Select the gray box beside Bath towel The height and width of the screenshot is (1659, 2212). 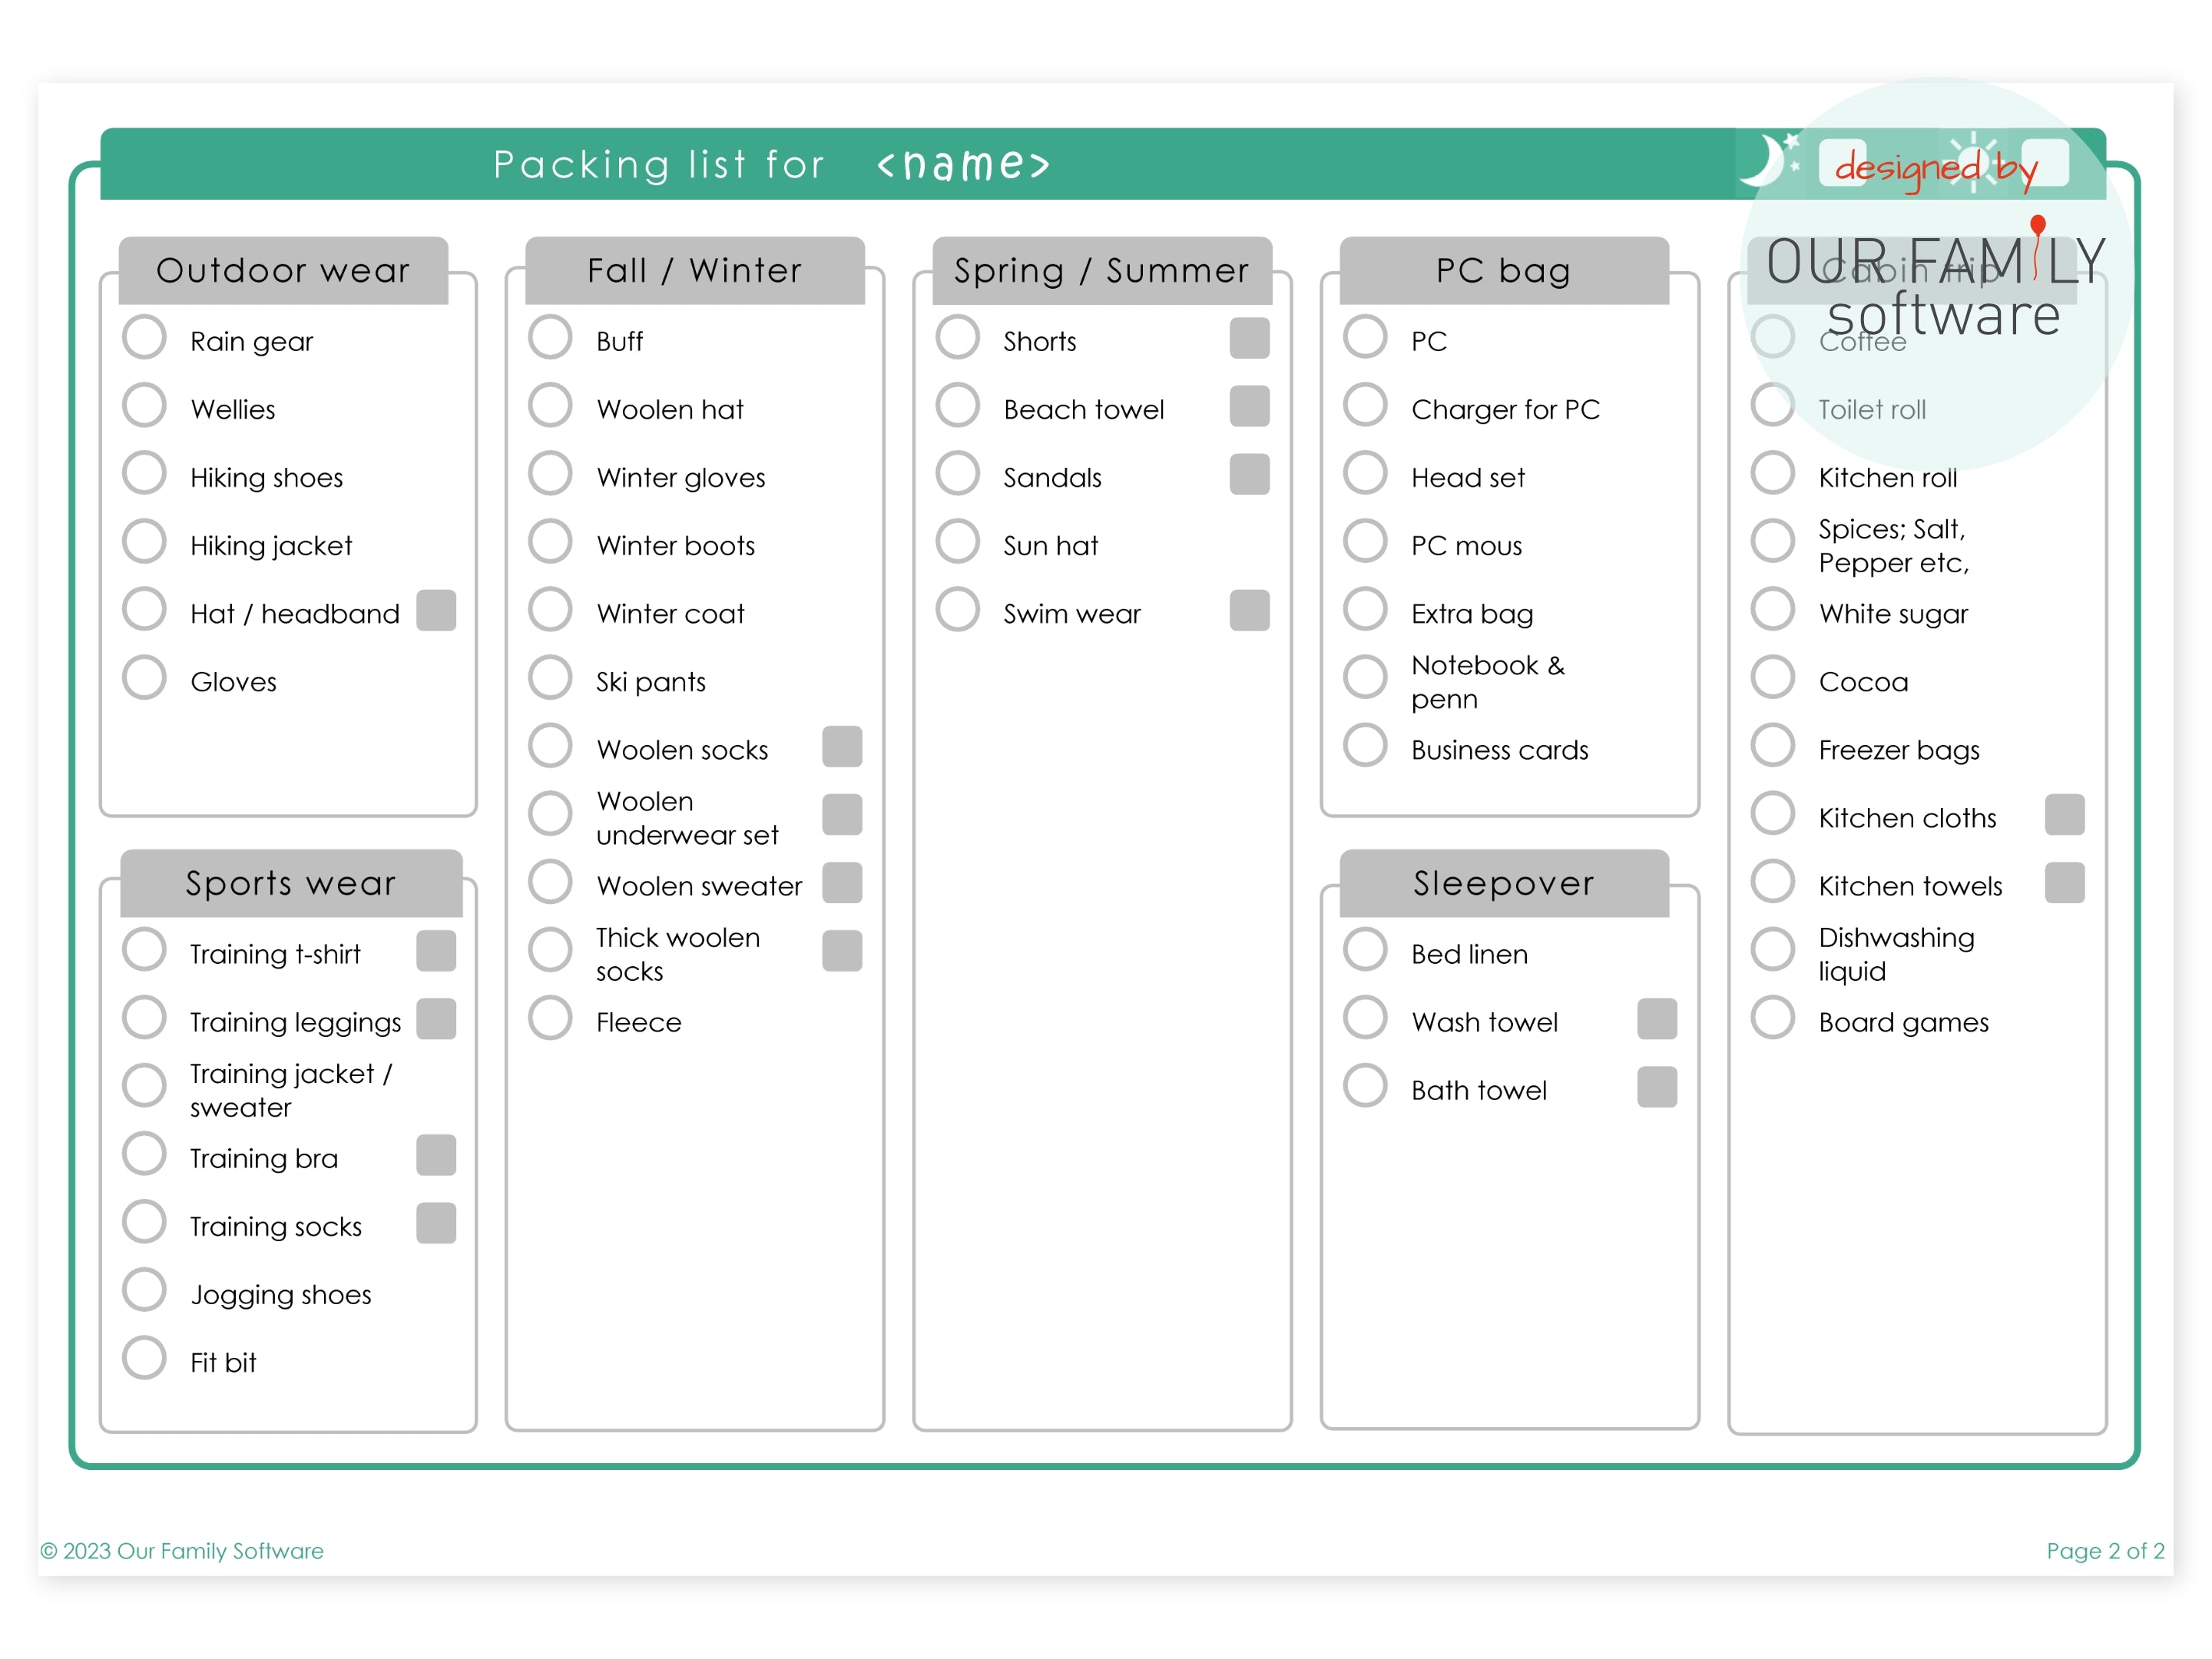tap(1657, 1087)
